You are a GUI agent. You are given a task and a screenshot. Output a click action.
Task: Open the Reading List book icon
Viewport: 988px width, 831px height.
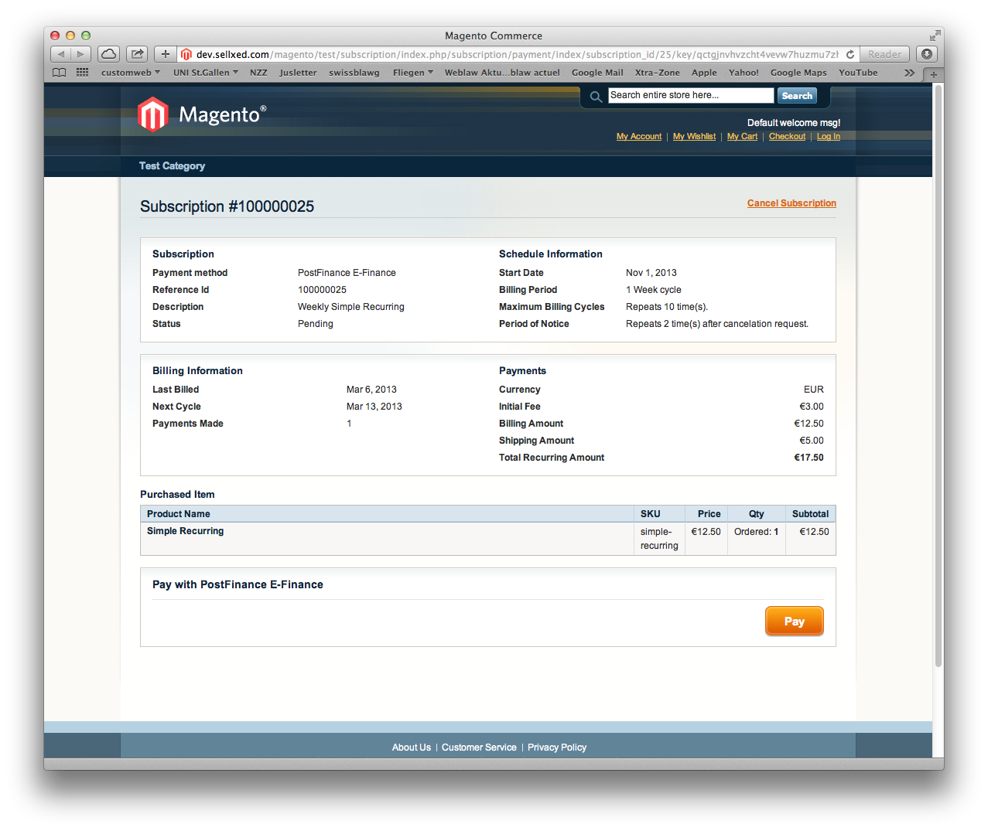tap(60, 73)
